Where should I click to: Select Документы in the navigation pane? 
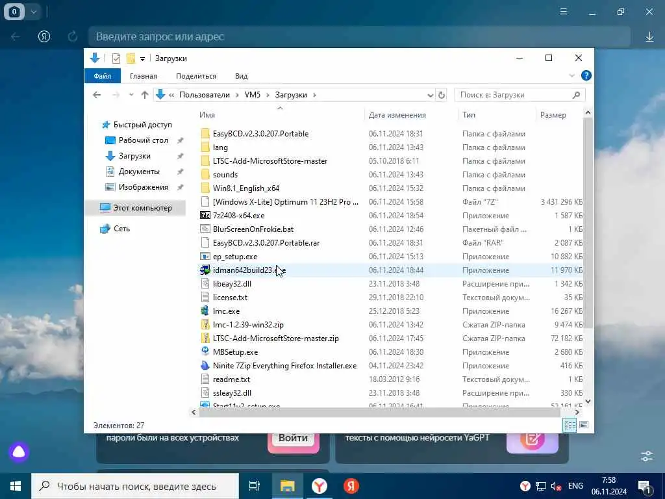point(139,172)
